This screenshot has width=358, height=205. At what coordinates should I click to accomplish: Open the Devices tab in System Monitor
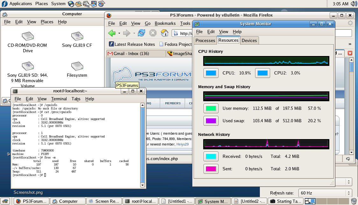(249, 40)
